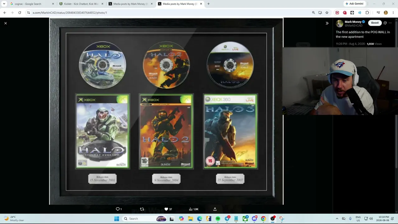Open Mark Money's profile avatar
This screenshot has height=224, width=398.
point(340,23)
